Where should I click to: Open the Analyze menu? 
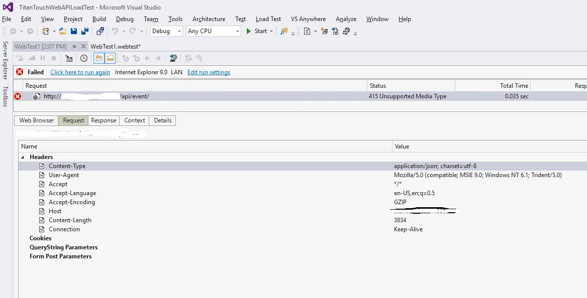(346, 19)
